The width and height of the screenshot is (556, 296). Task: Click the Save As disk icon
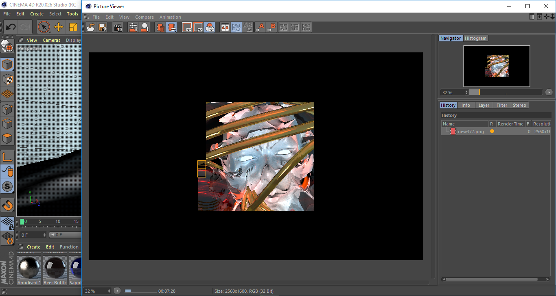click(103, 27)
